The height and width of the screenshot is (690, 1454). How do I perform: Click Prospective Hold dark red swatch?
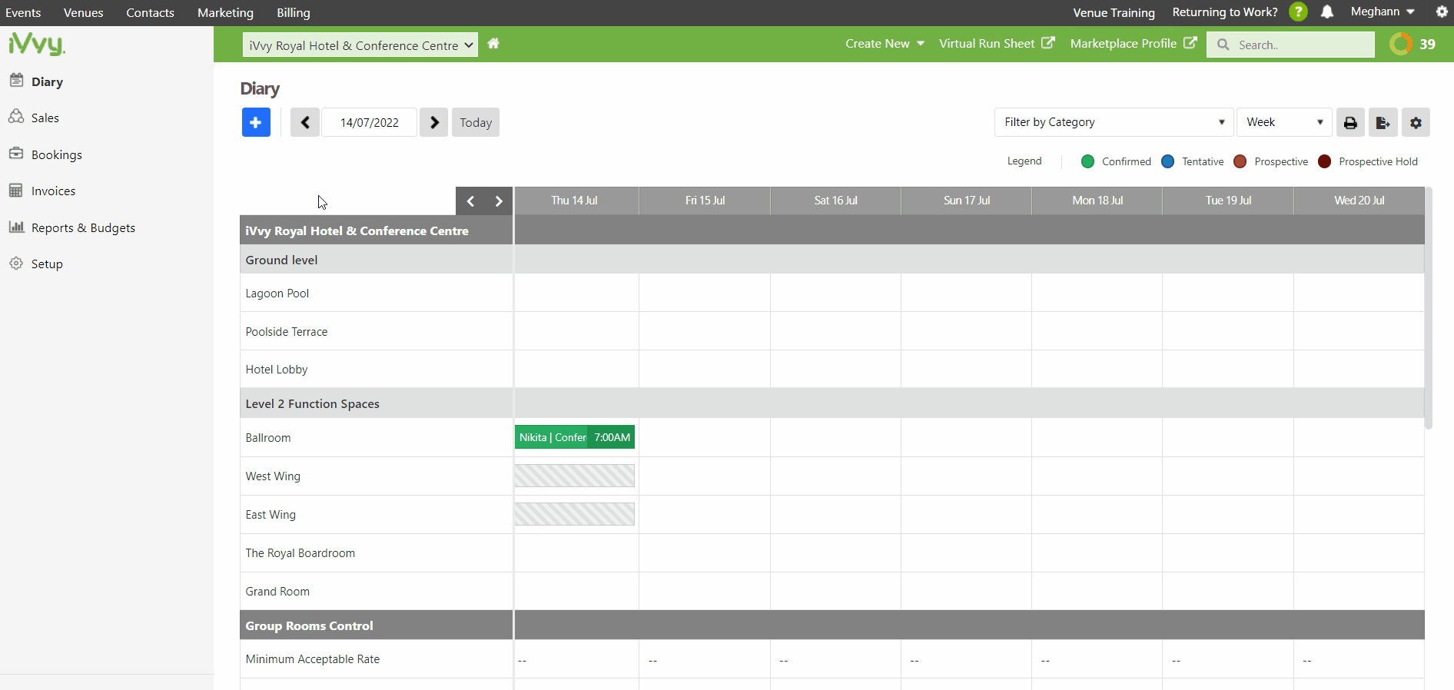click(1324, 161)
